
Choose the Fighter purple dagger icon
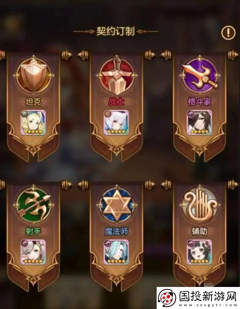[200, 75]
